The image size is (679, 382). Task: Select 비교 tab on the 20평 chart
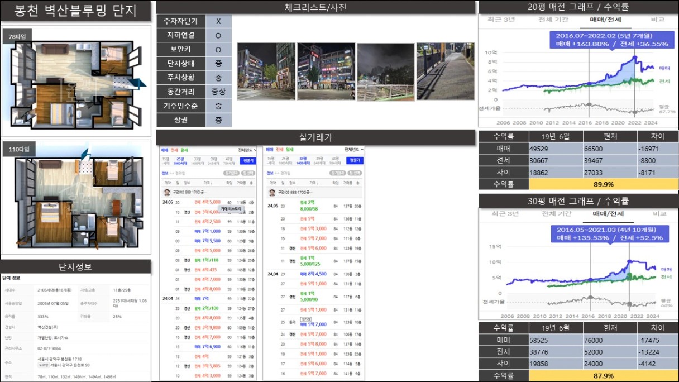(x=657, y=20)
